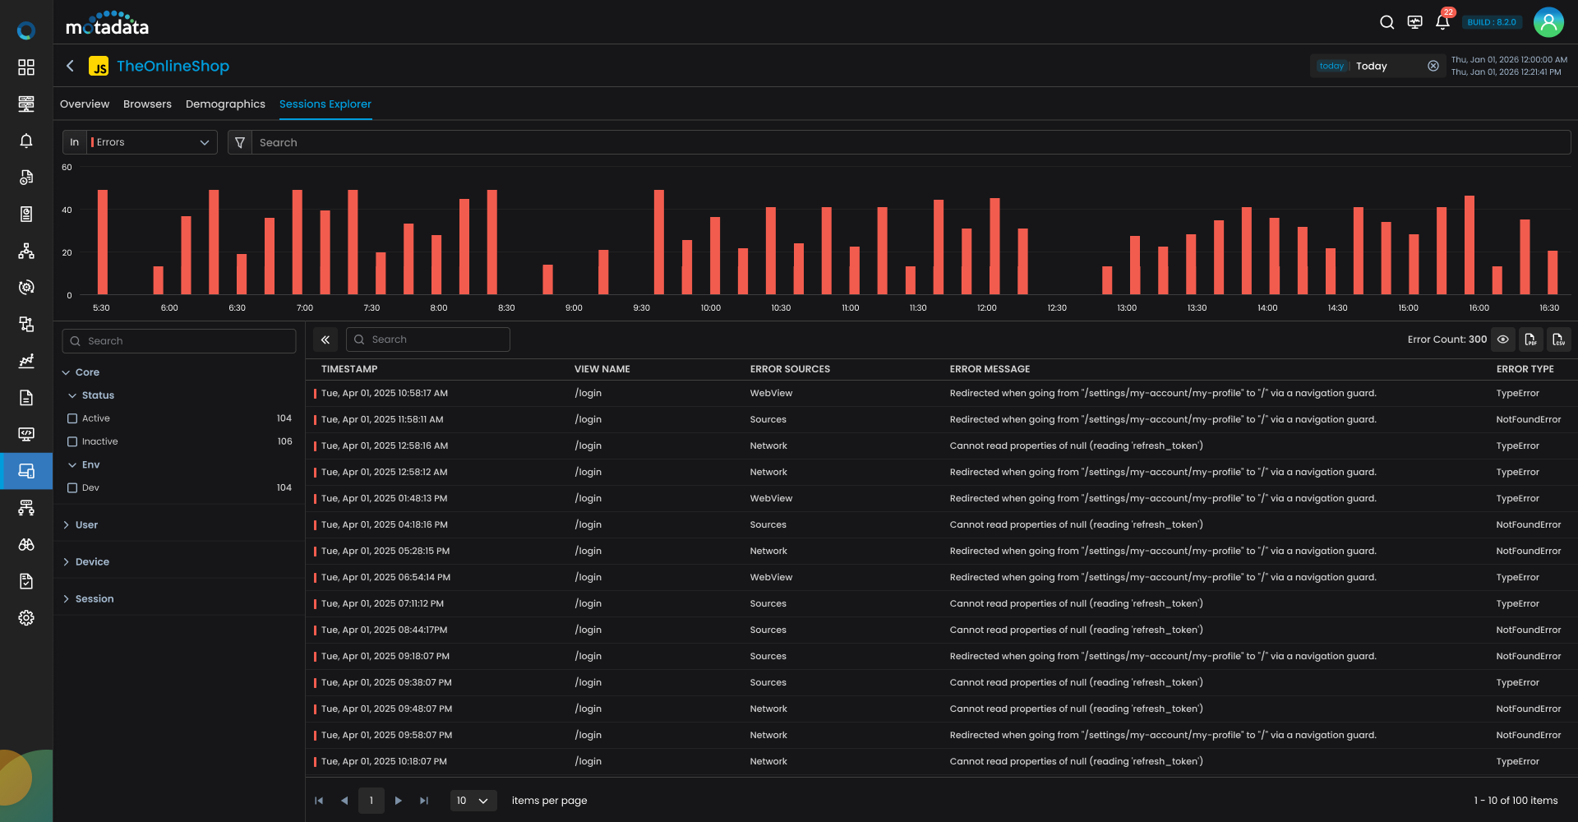1578x822 pixels.
Task: Check the Active status checkbox
Action: (x=72, y=418)
